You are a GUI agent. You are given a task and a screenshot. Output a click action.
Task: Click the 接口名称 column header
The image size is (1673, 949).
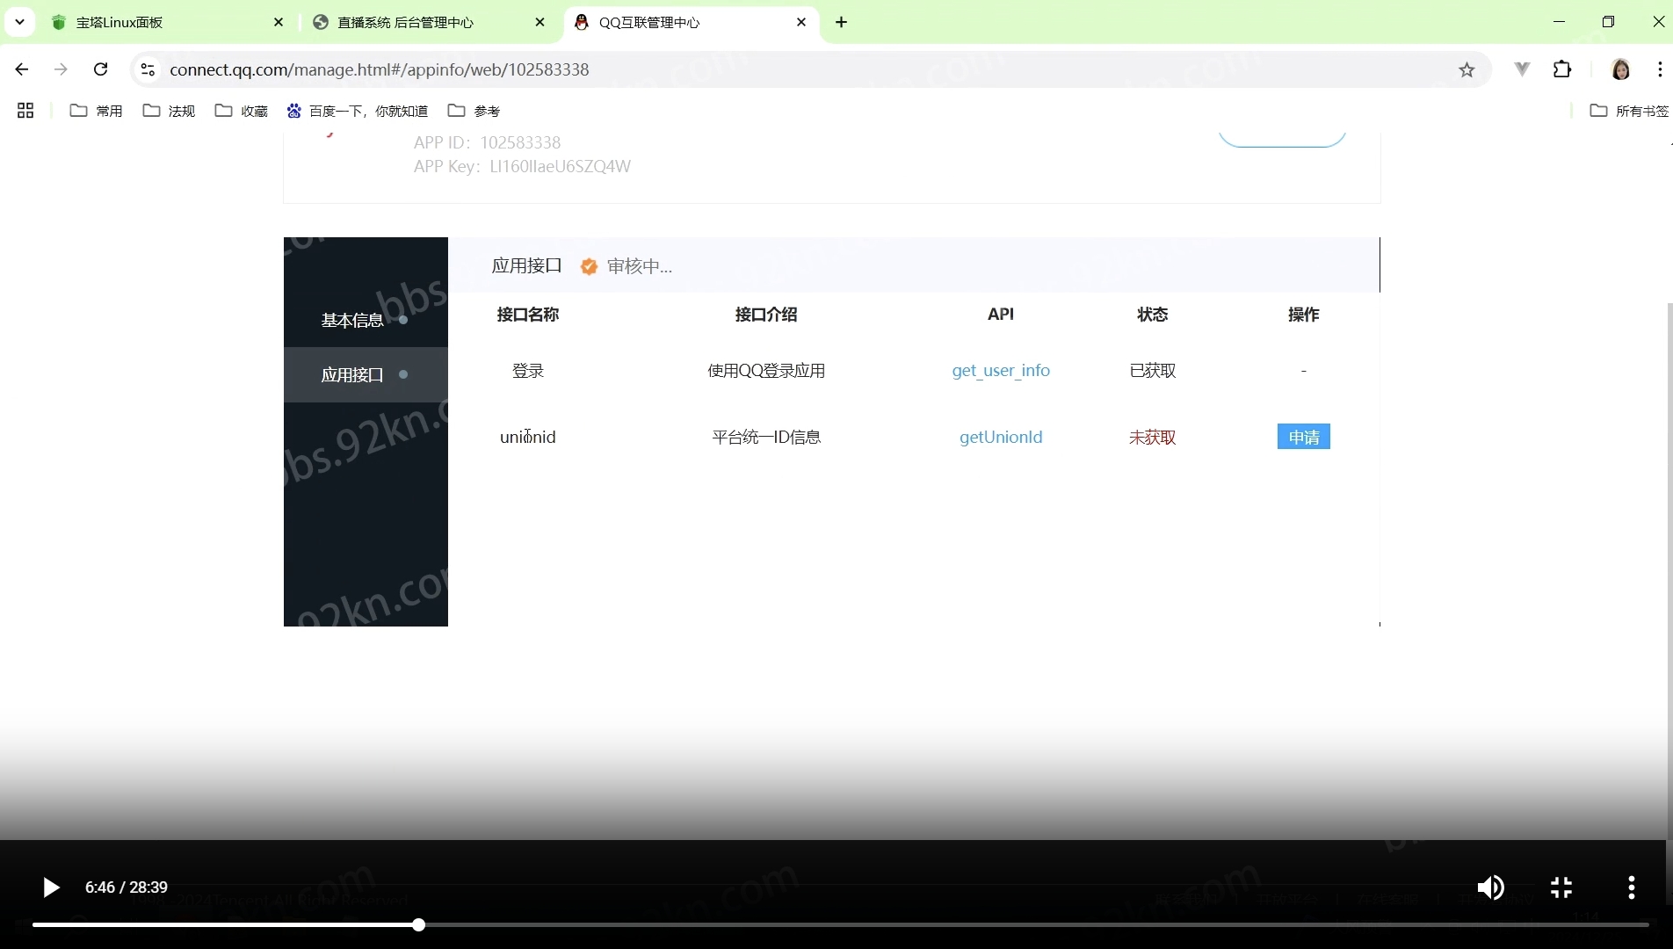pos(528,315)
